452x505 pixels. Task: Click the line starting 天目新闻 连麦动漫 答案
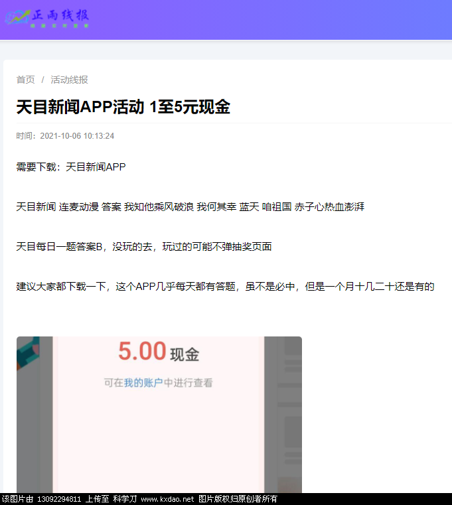coord(190,207)
